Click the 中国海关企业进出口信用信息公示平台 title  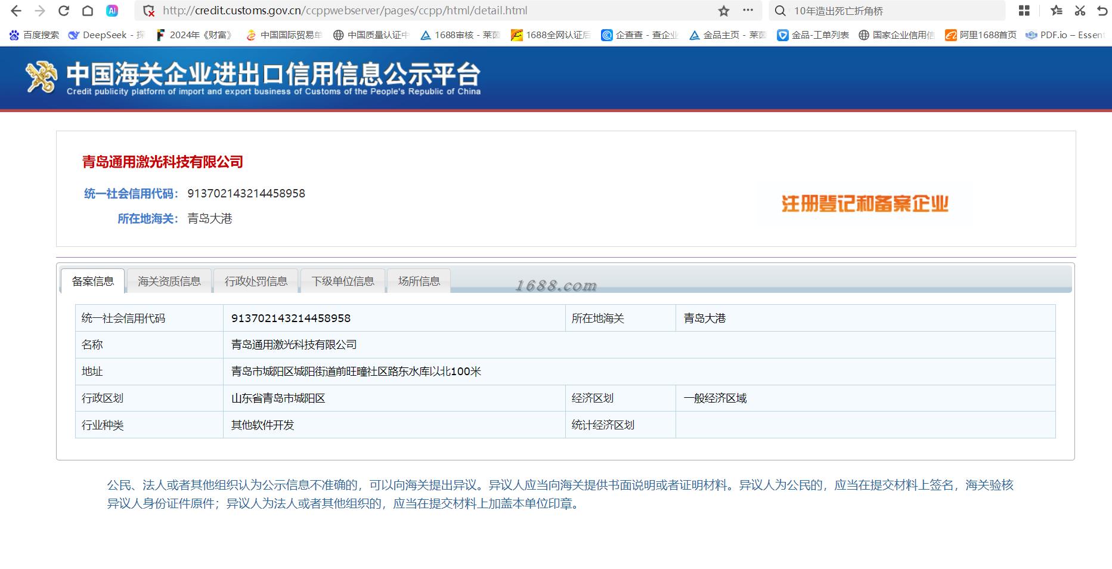pos(274,74)
